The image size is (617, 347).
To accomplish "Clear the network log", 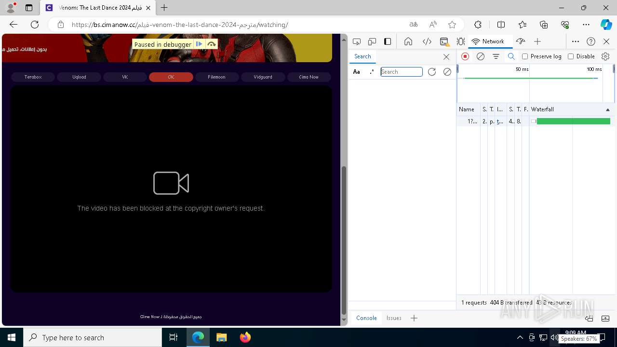I will 481,56.
